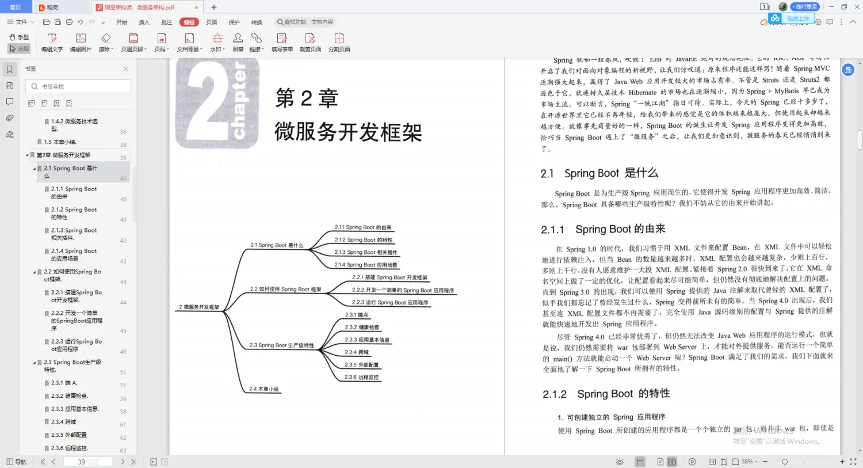
Task: Click the zoom slider handle
Action: tap(785, 462)
